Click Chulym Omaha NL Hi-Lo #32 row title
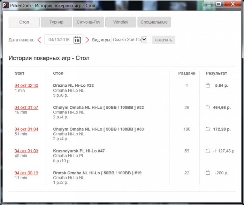 click(98, 108)
